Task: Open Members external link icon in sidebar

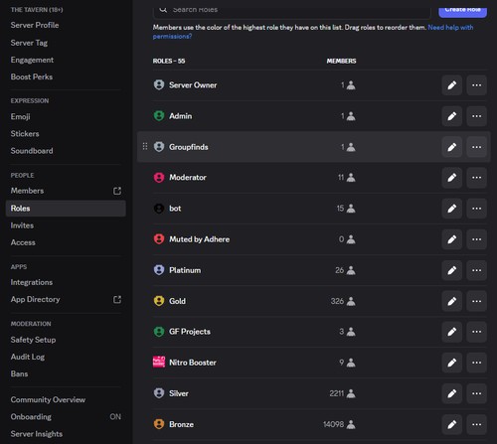Action: click(x=117, y=191)
